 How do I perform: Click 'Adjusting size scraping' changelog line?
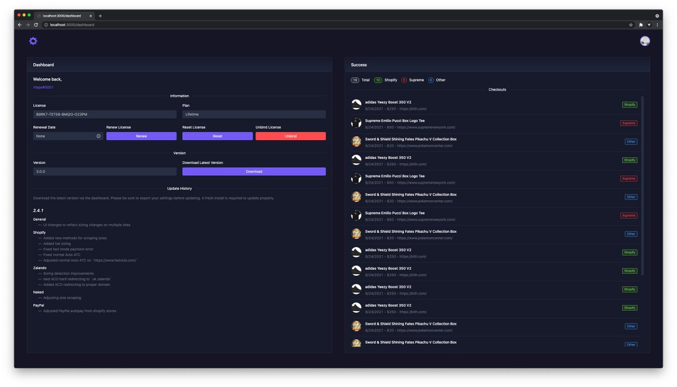click(62, 297)
